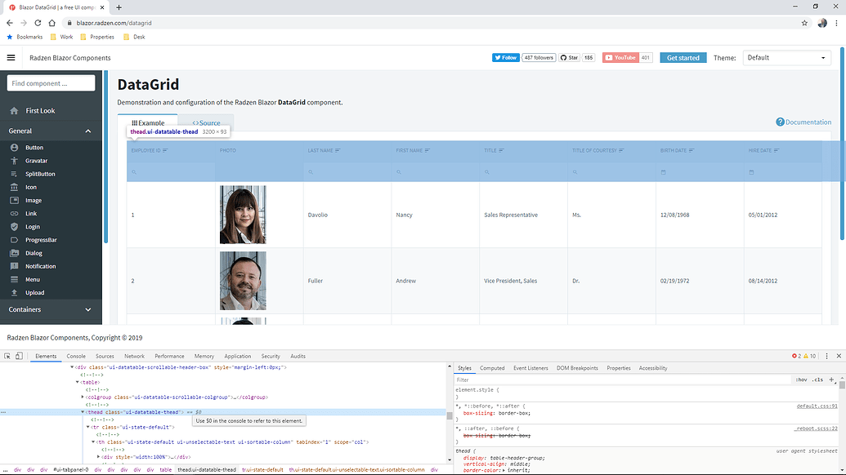Open Chrome three-dot menu
The image size is (846, 475).
pyautogui.click(x=837, y=23)
